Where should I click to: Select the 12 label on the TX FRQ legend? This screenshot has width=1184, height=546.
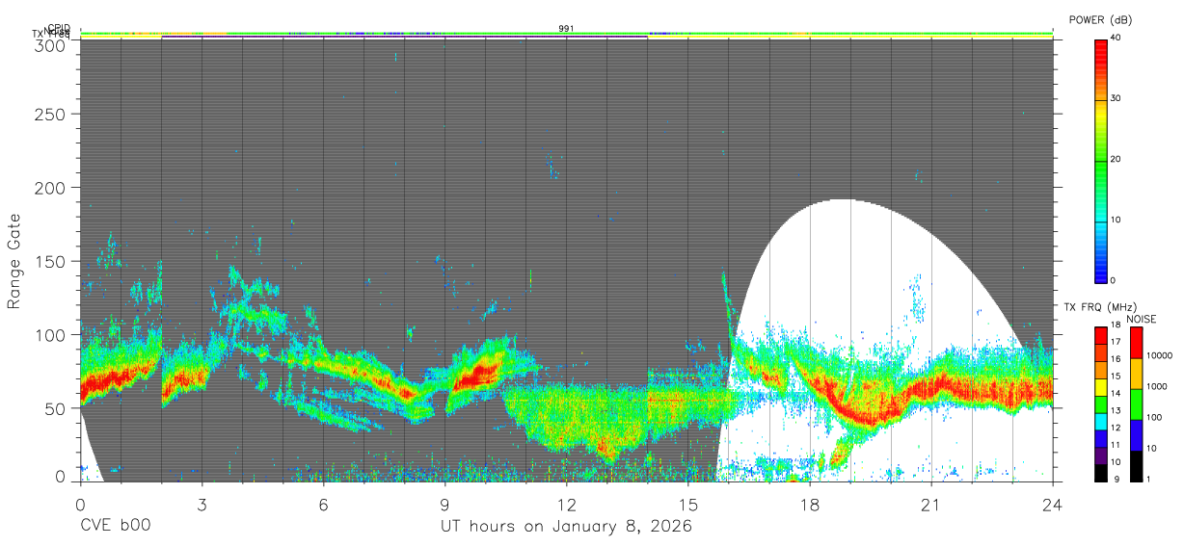(x=1117, y=428)
